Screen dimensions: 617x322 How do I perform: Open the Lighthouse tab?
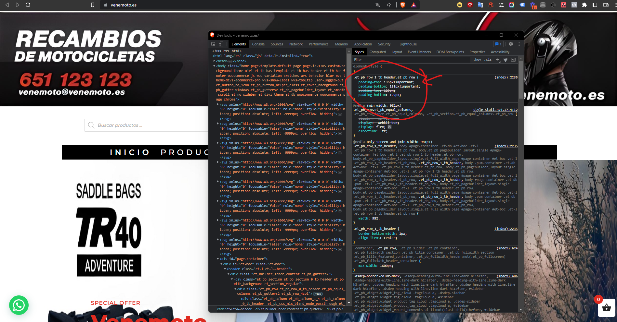click(408, 44)
